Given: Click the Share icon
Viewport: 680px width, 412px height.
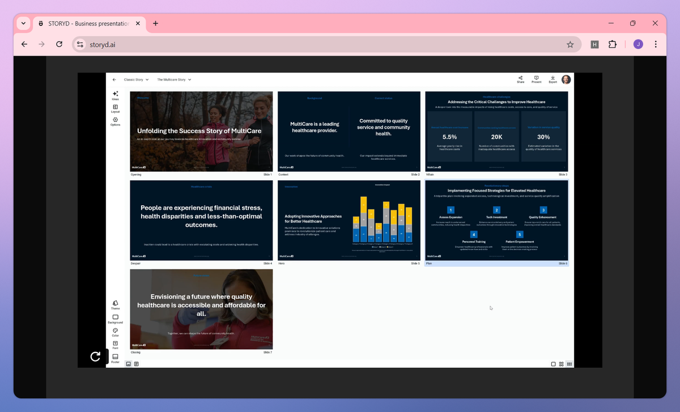Looking at the screenshot, I should click(x=520, y=79).
